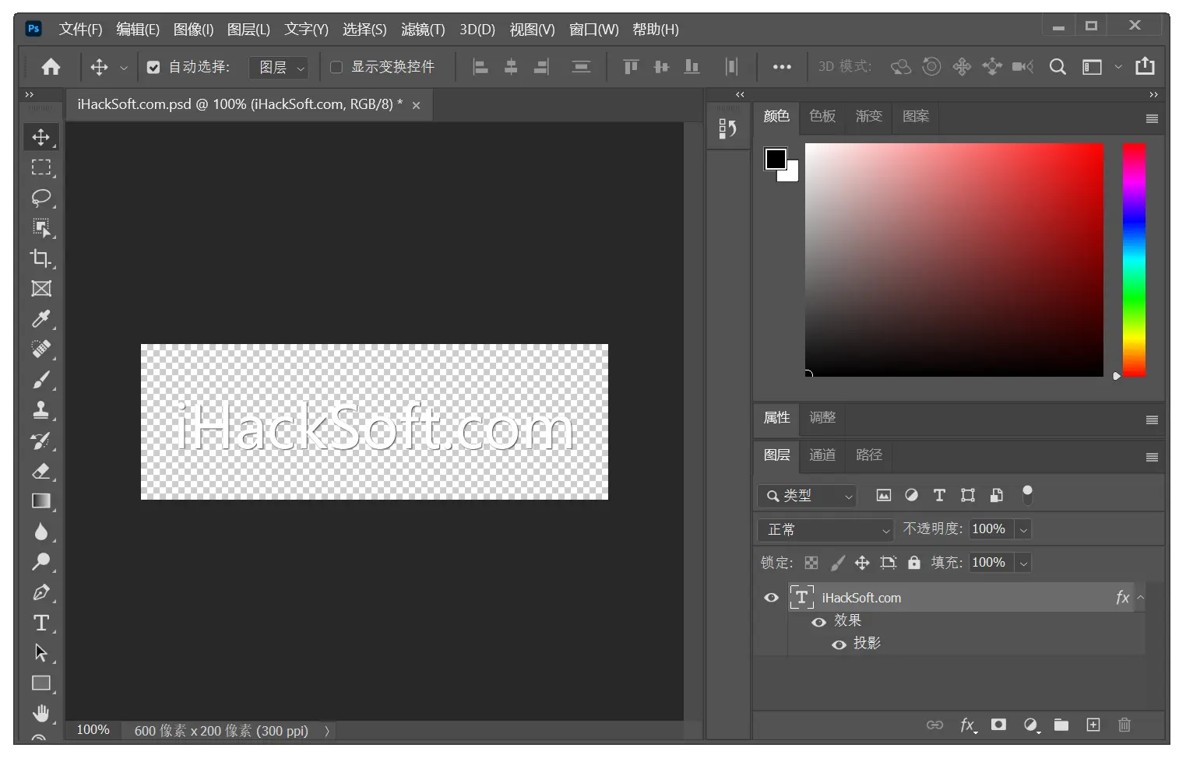This screenshot has width=1186, height=762.
Task: Delete layer with trash icon
Action: pos(1124,725)
